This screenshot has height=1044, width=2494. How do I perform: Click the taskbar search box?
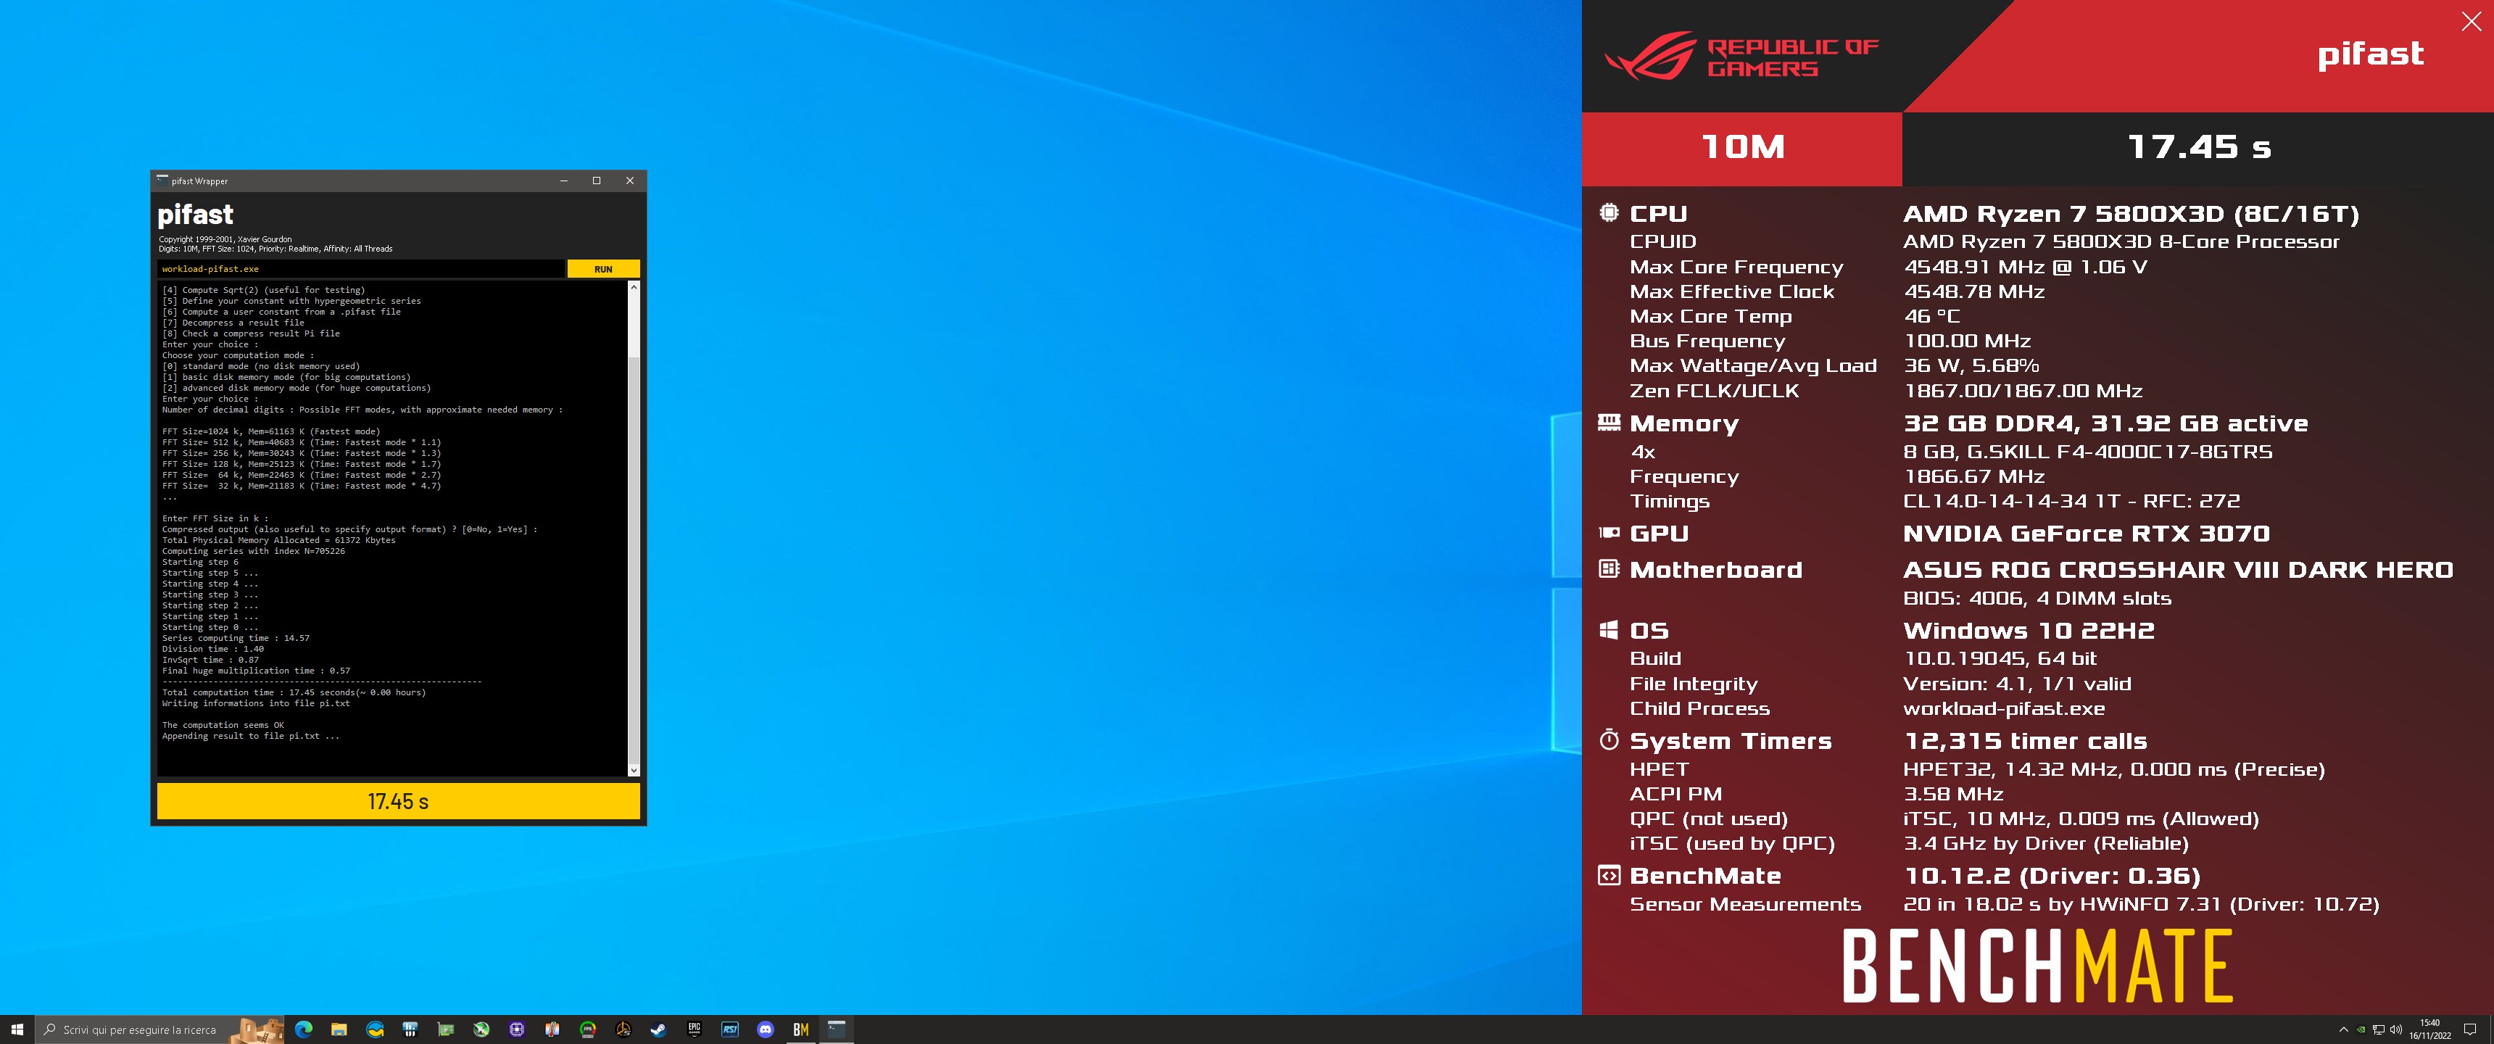coord(161,1029)
